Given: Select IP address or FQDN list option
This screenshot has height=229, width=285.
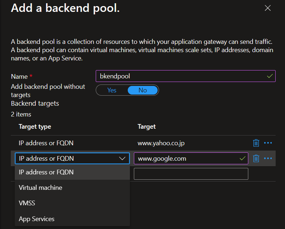Looking at the screenshot, I should [x=46, y=172].
